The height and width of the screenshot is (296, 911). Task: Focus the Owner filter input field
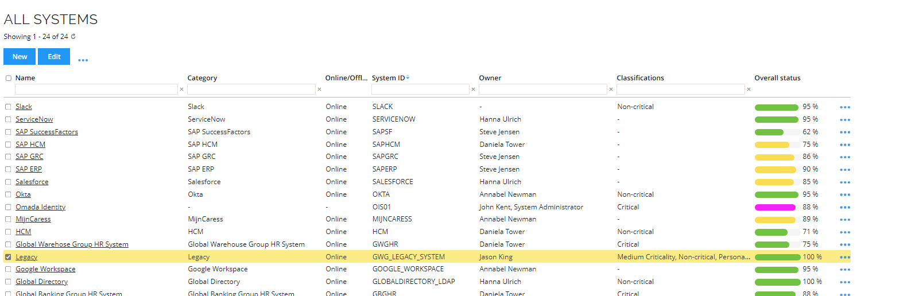pyautogui.click(x=543, y=89)
